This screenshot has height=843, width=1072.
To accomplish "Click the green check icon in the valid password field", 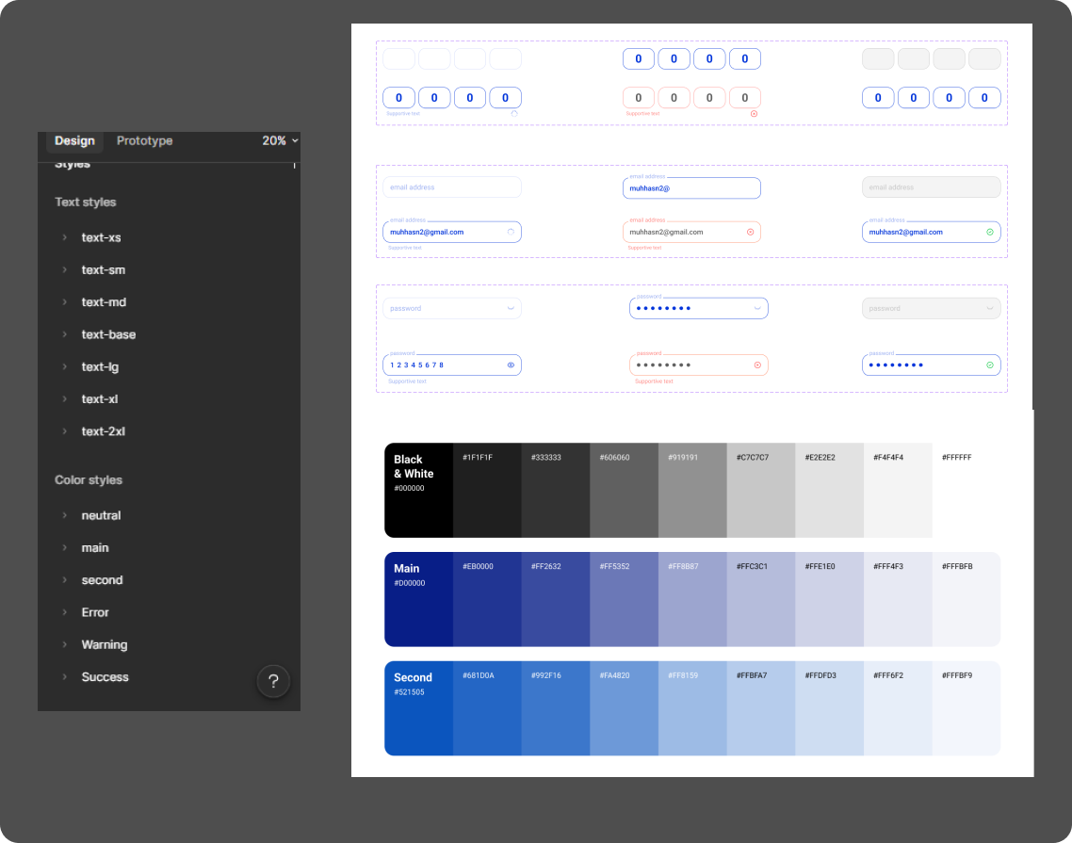I will coord(990,365).
